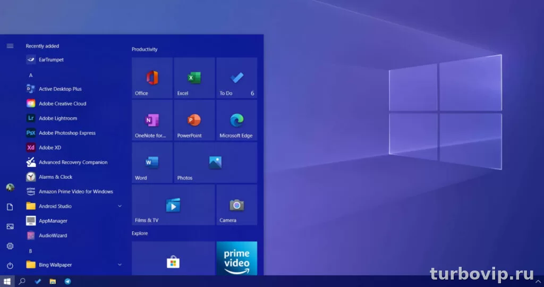The image size is (544, 287).
Task: Click the 'Alarms & Clock' text
Action: tap(55, 177)
